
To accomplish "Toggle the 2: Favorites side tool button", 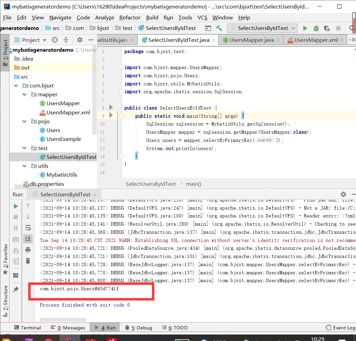I will point(5,259).
